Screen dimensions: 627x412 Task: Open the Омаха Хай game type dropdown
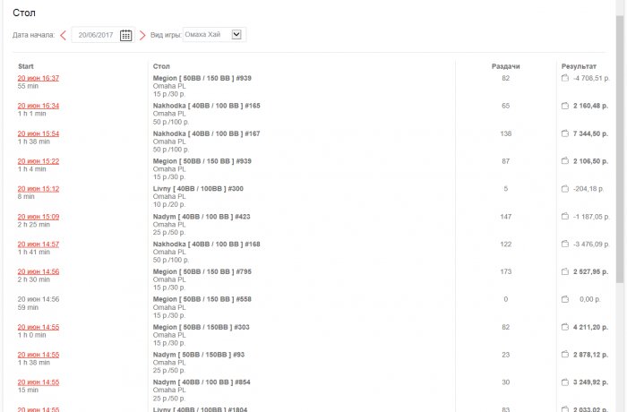pyautogui.click(x=214, y=34)
